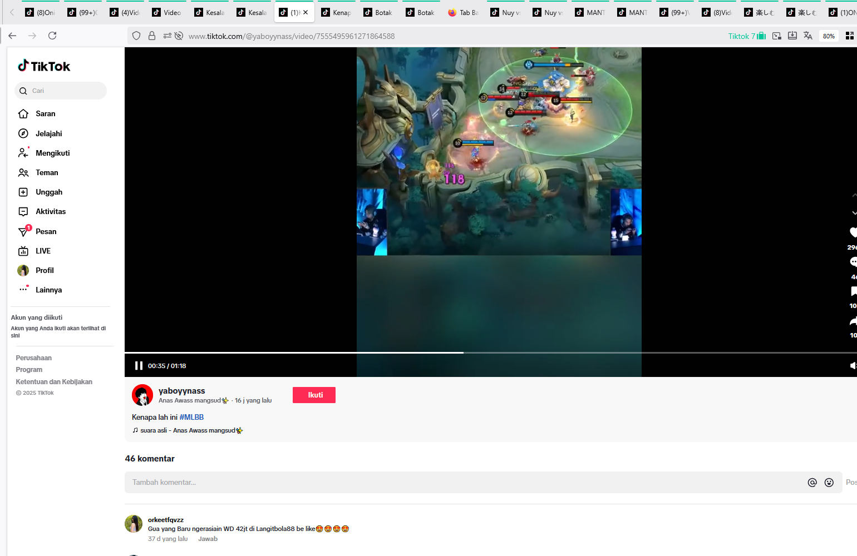Open the Jelajahi explore page

[x=40, y=133]
